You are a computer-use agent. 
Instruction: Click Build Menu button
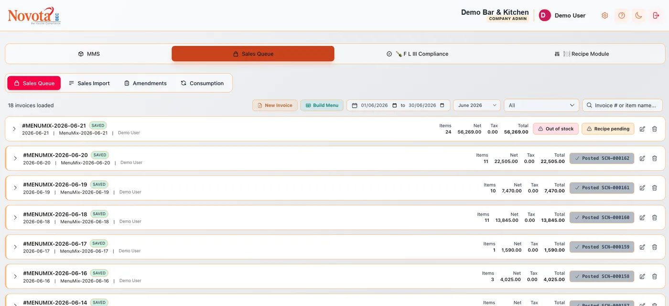click(x=322, y=105)
